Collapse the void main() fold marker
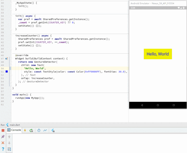Screen dimensions: 187x153 coord(11,95)
